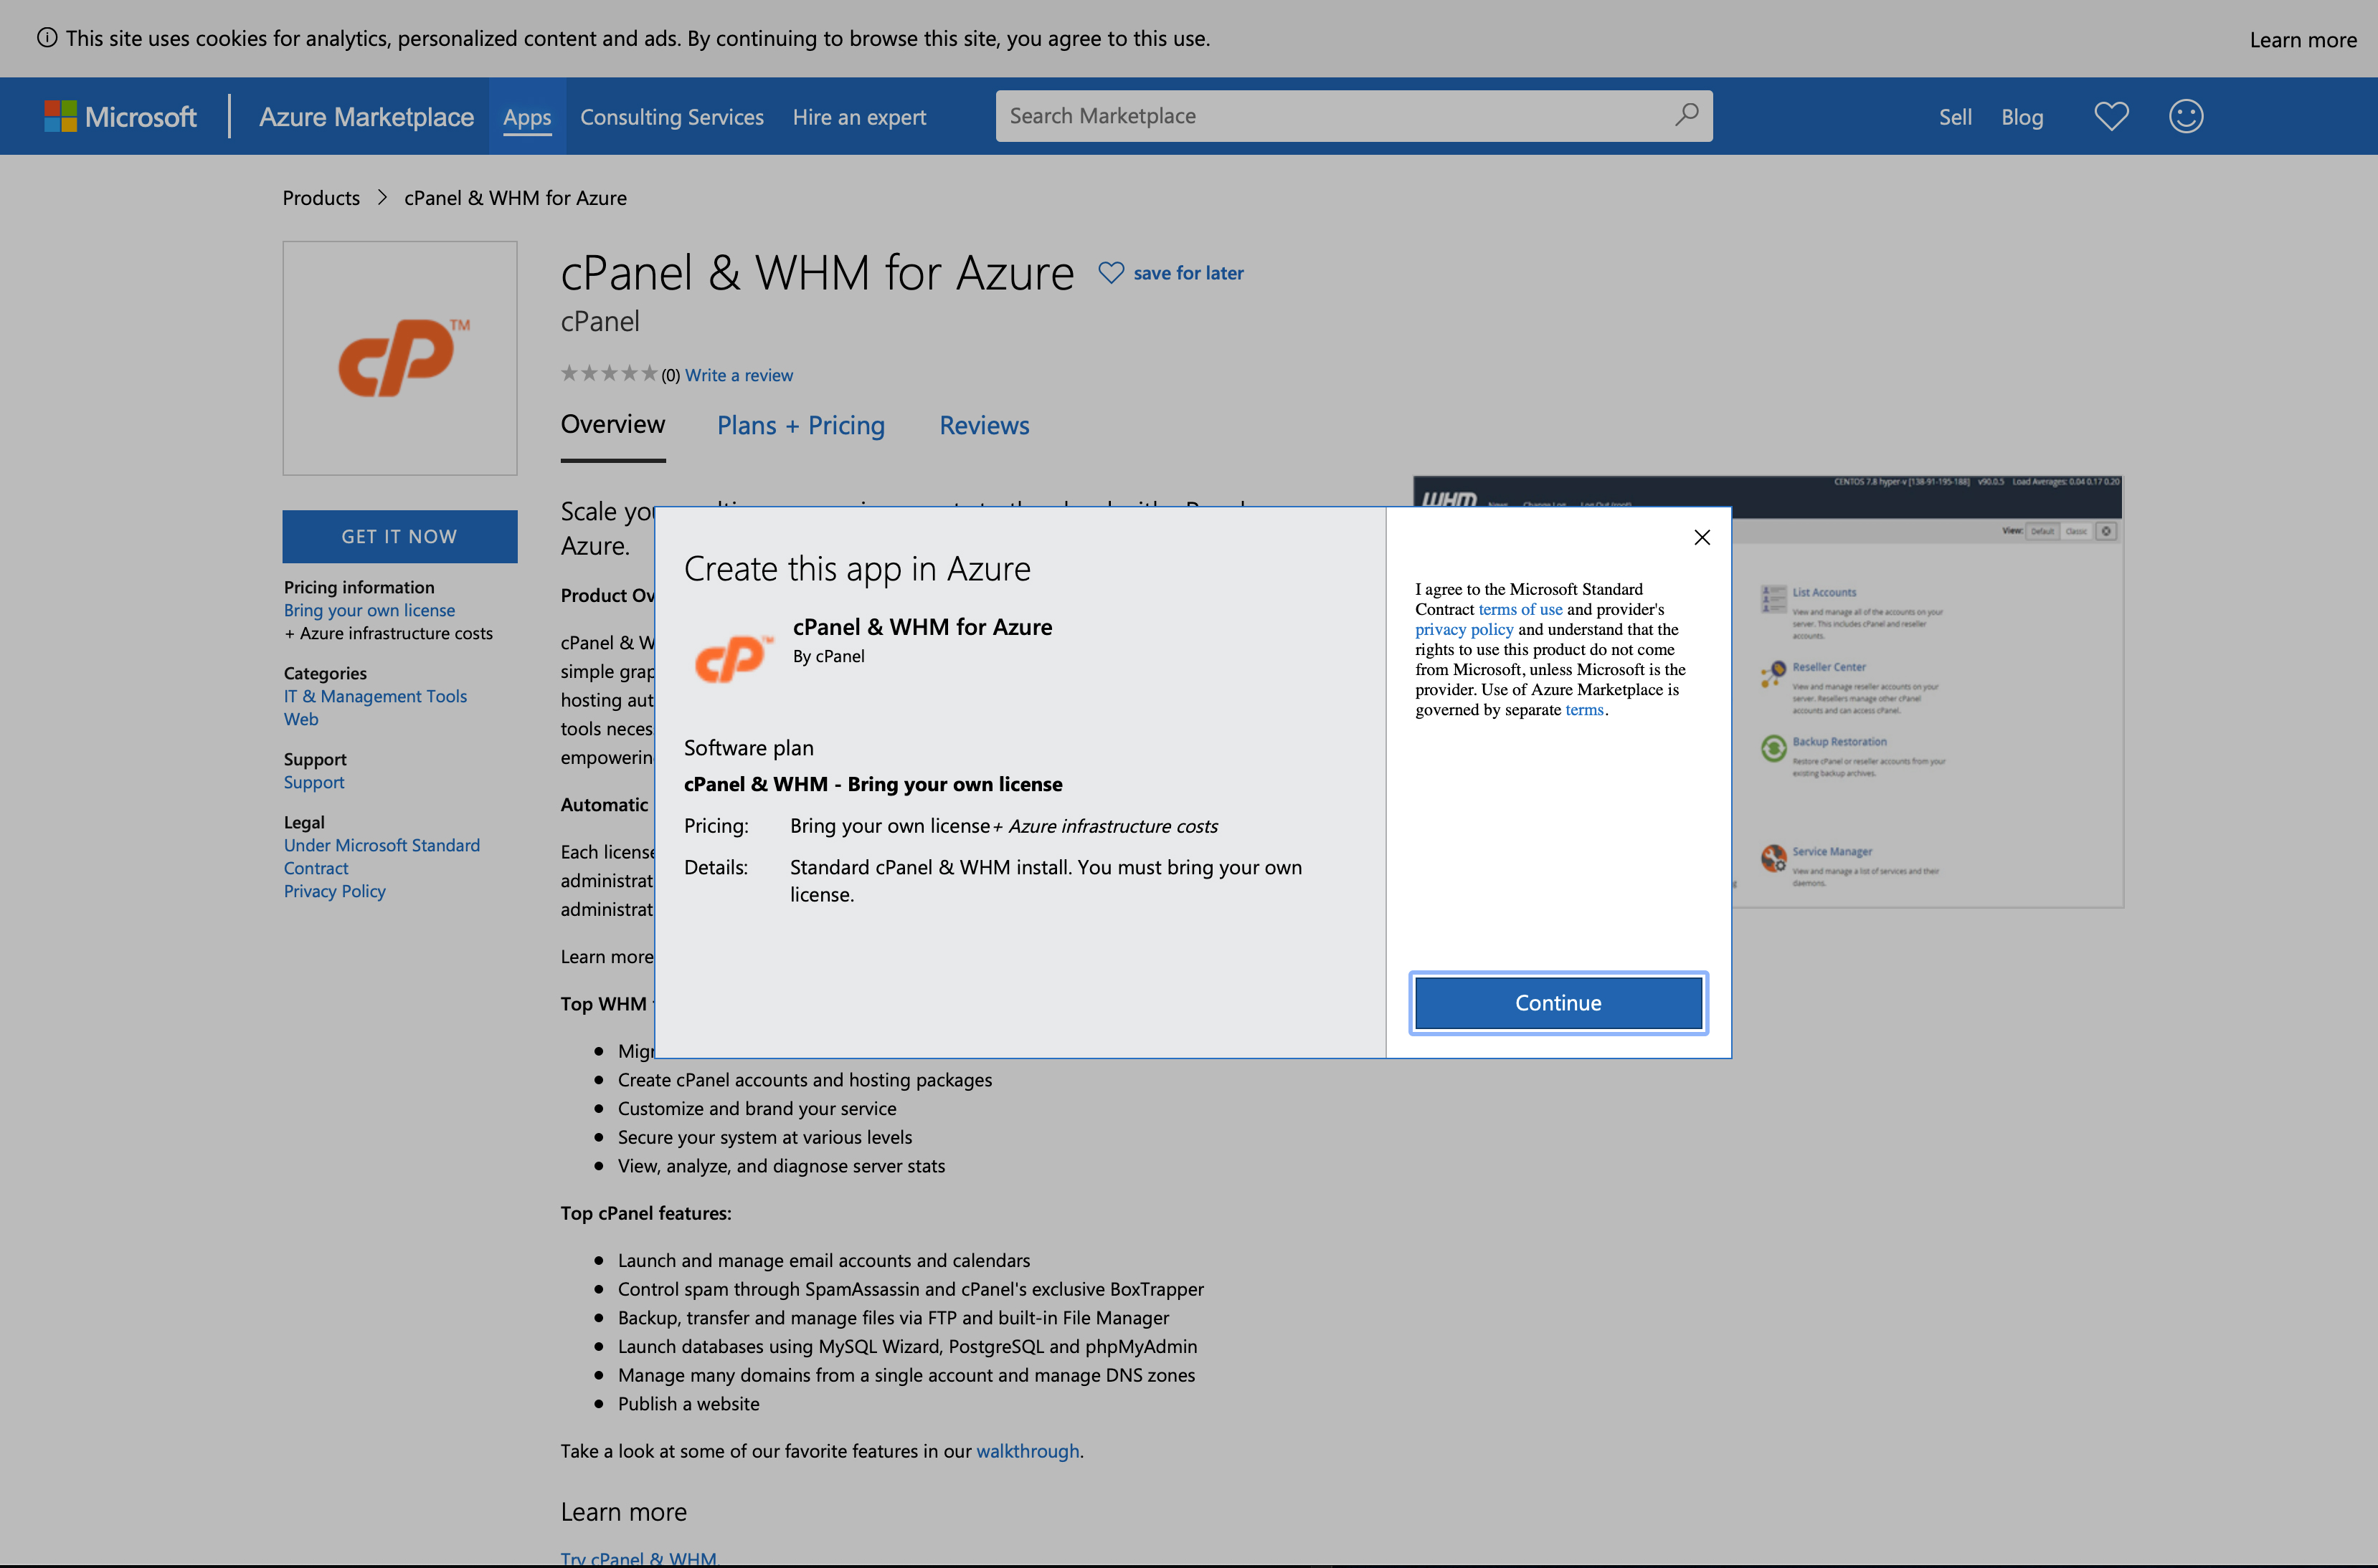
Task: Click the large cPanel product logo
Action: [x=399, y=358]
